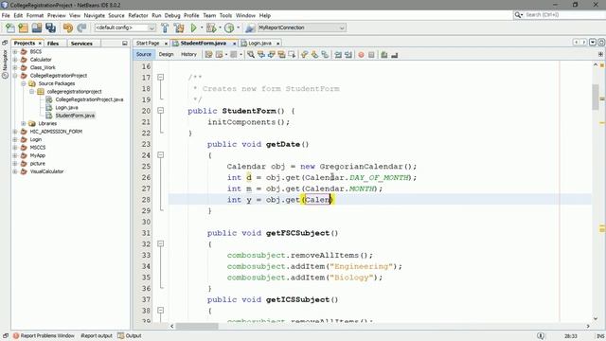Open the Output window button
The image size is (606, 341).
point(130,335)
